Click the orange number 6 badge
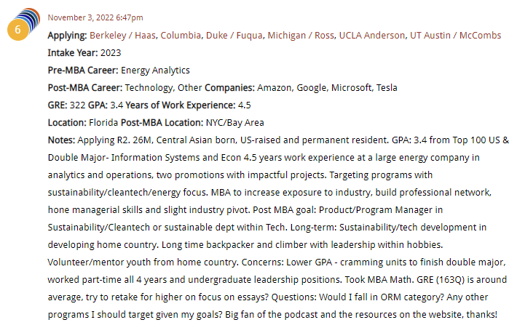 (18, 30)
